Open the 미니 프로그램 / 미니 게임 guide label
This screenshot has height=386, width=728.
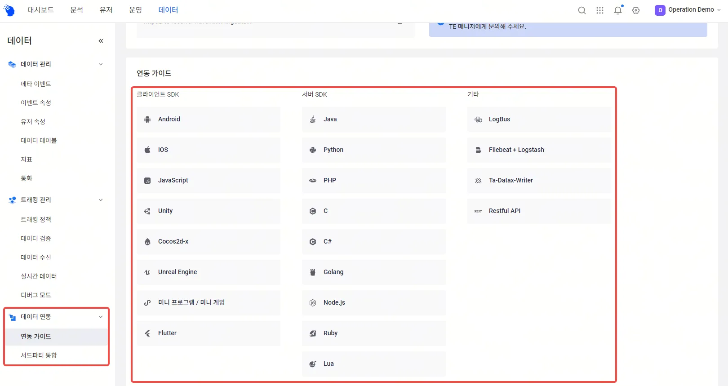click(191, 303)
